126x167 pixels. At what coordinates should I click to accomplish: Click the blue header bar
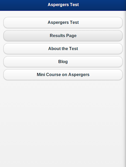coord(63,5)
